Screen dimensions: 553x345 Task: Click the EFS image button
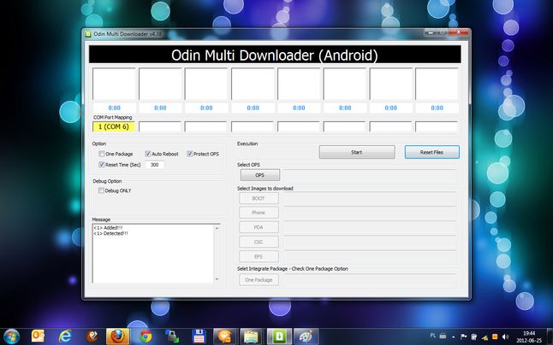[259, 256]
